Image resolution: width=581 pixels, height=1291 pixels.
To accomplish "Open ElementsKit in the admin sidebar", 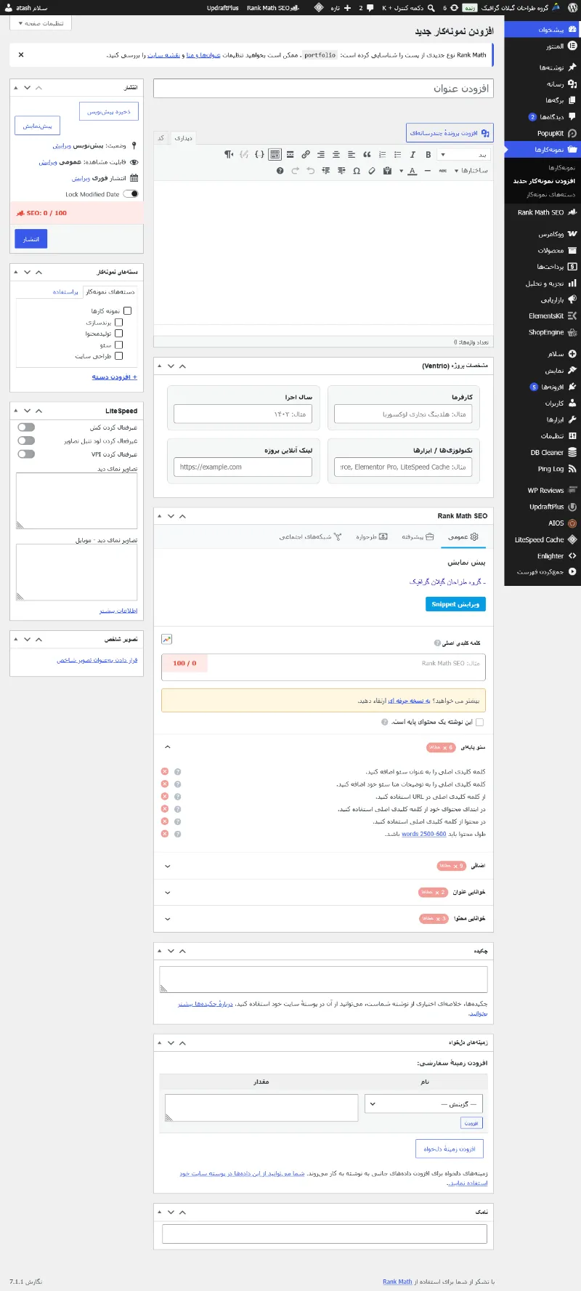I will (x=542, y=316).
